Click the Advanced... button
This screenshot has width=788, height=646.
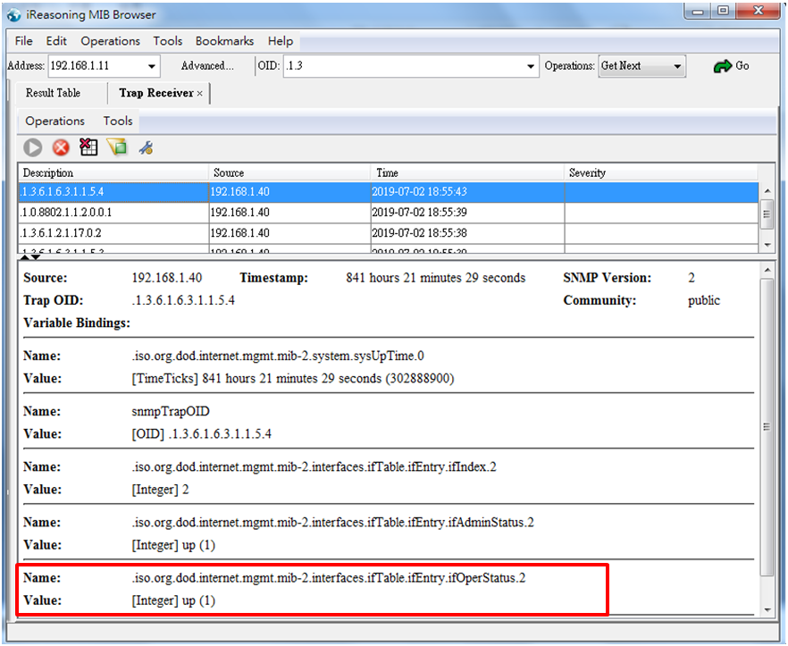(x=207, y=66)
